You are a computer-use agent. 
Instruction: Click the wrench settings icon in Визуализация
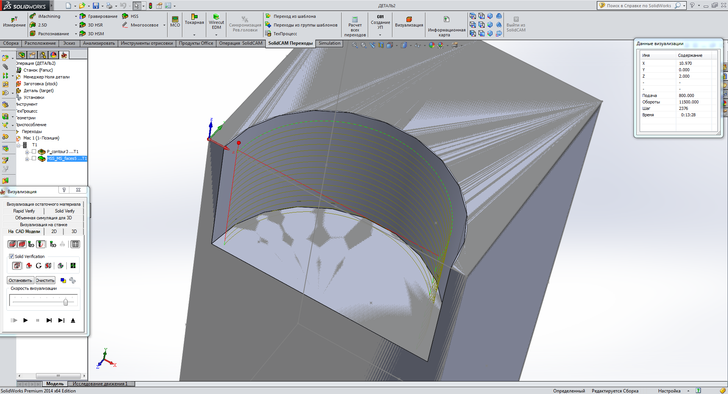[x=72, y=280]
